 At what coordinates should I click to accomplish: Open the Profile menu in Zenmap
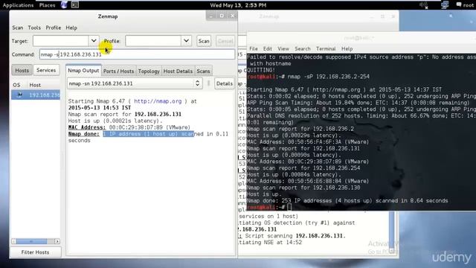coord(54,28)
